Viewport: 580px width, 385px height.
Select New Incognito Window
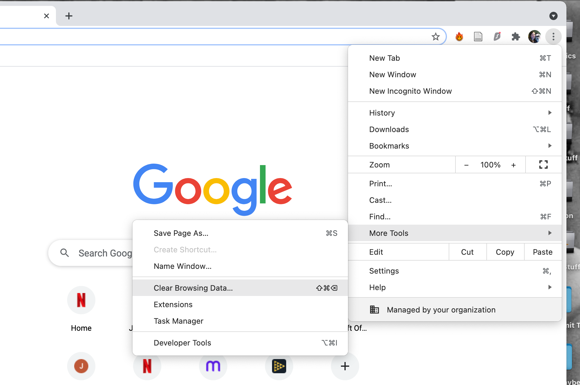pos(410,91)
